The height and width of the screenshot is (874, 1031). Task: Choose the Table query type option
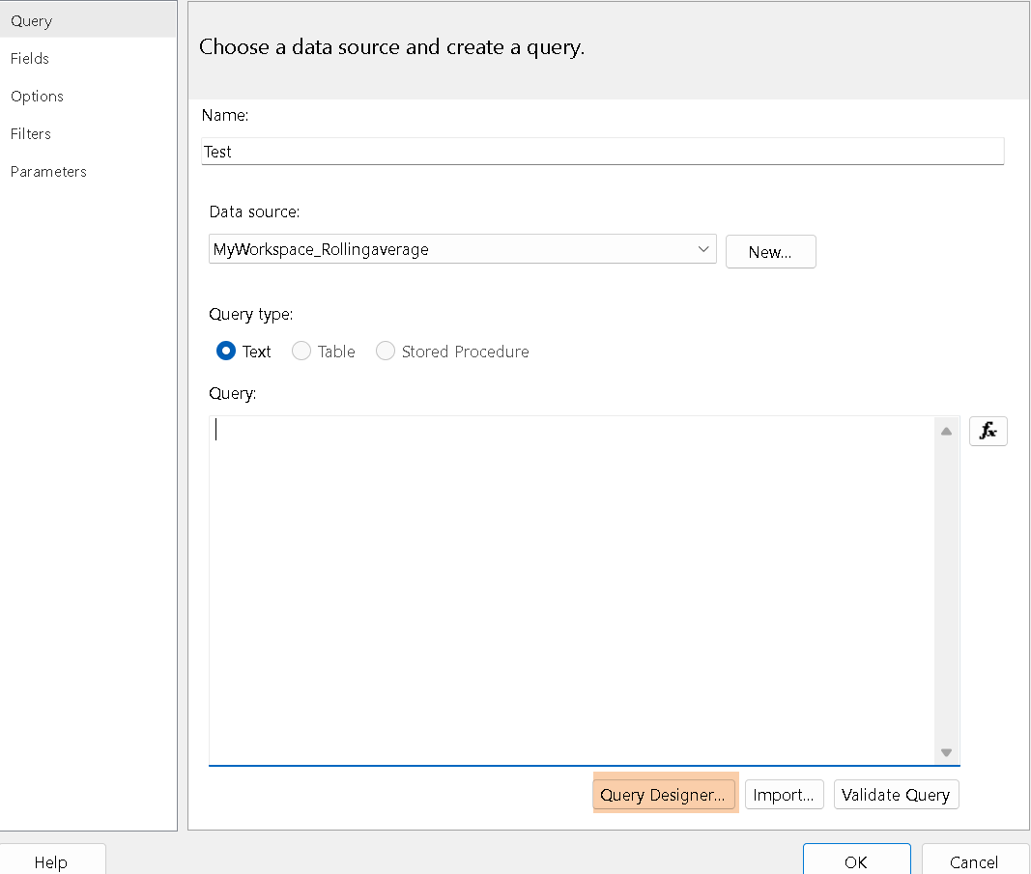(x=301, y=352)
